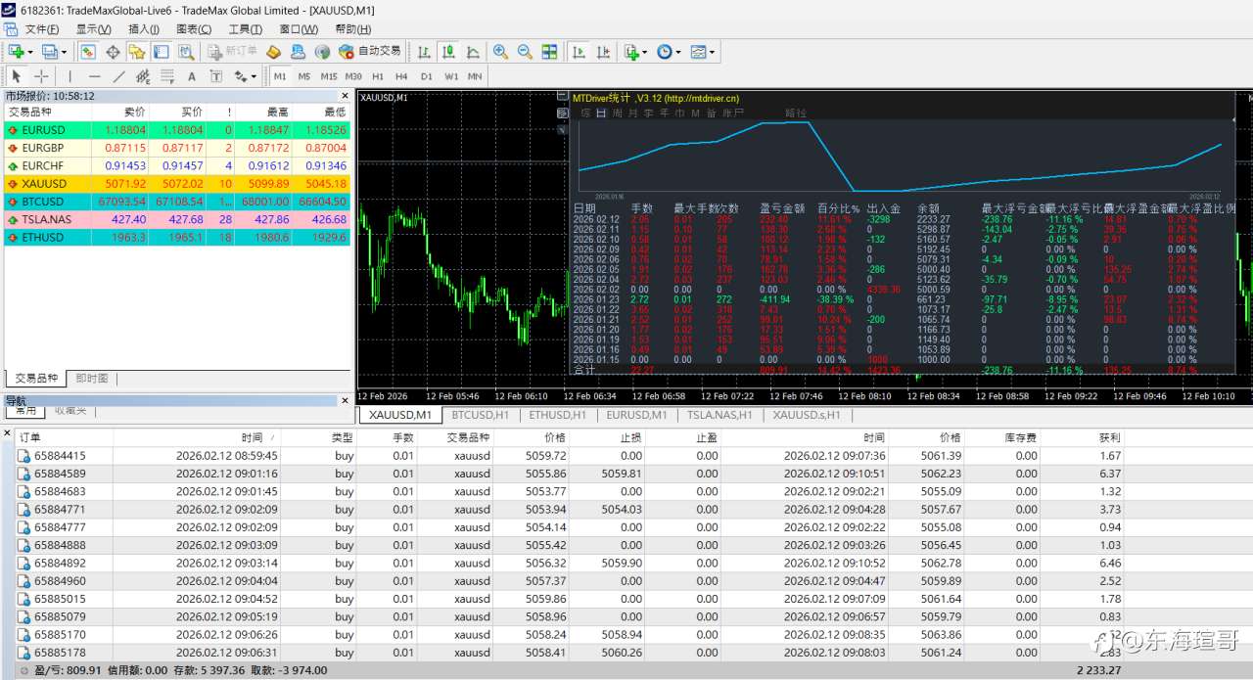Click the zoom out magnifier icon

[525, 52]
